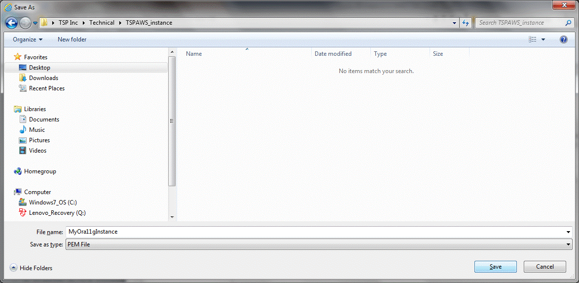Open Save as type dropdown
This screenshot has height=283, width=579.
[319, 244]
